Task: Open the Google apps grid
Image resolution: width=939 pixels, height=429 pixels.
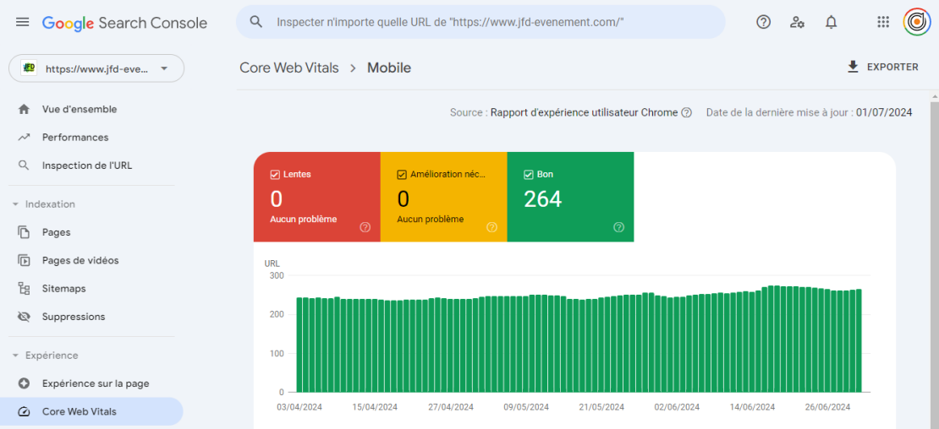Action: 883,22
